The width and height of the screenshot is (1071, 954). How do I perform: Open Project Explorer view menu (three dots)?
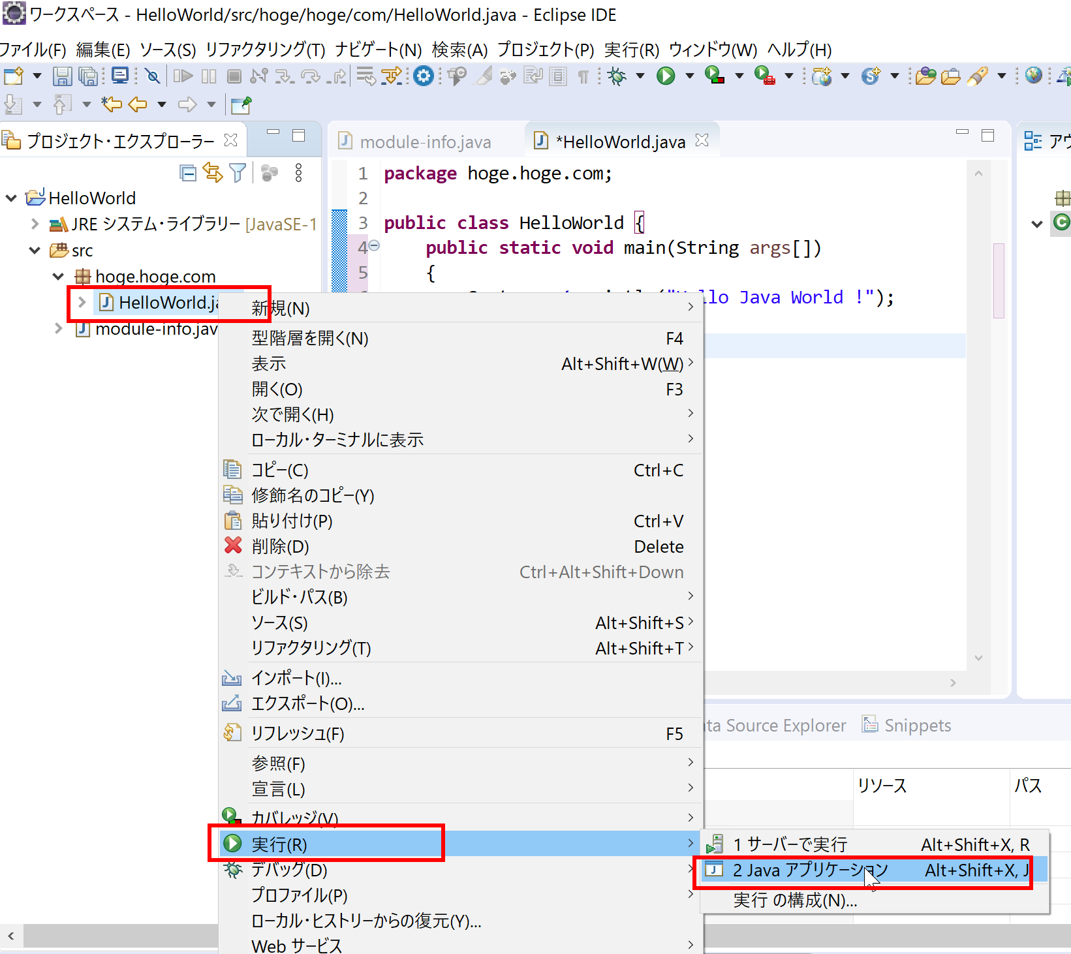298,173
